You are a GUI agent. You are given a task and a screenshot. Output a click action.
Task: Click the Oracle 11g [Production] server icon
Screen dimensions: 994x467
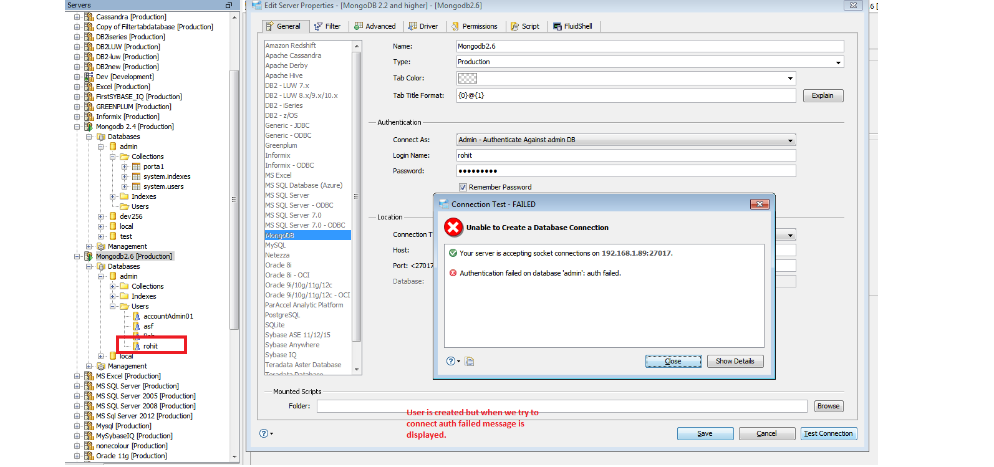(89, 456)
